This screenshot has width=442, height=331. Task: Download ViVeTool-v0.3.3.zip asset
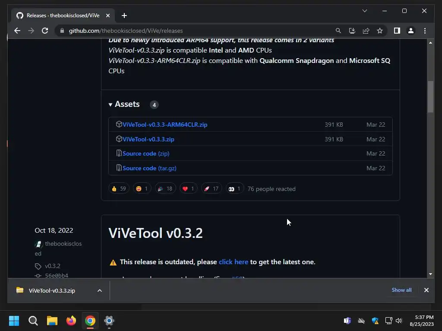[x=148, y=139]
